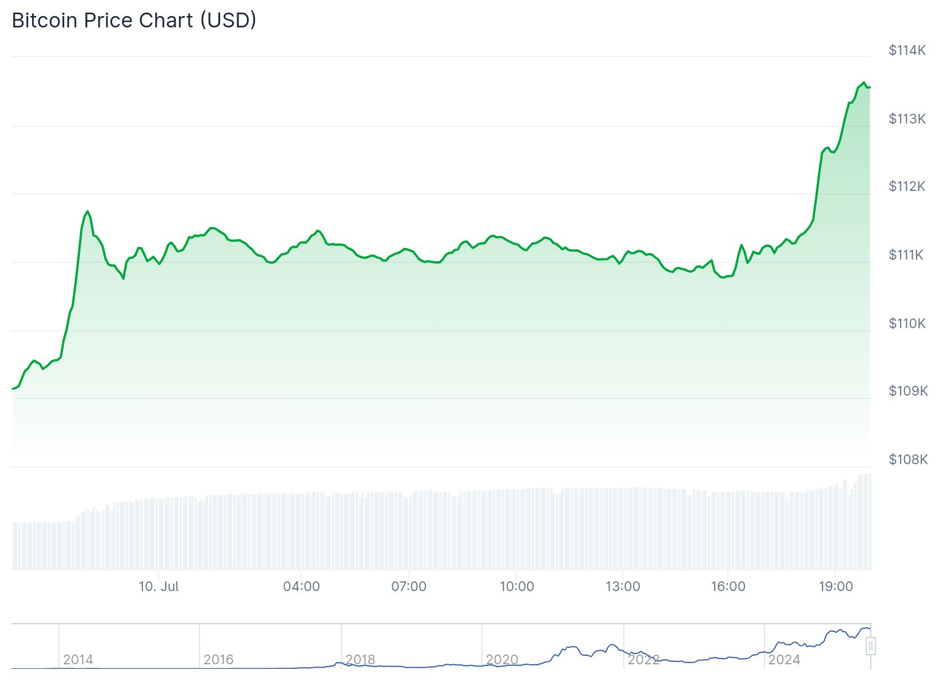Select the 16:00 time axis label
The image size is (940, 686).
[728, 587]
